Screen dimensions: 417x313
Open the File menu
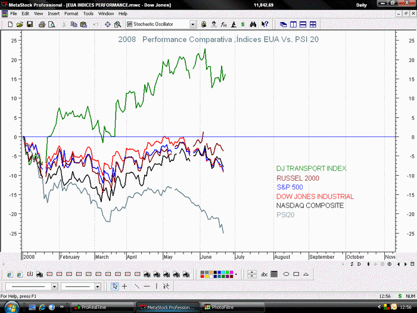click(14, 14)
